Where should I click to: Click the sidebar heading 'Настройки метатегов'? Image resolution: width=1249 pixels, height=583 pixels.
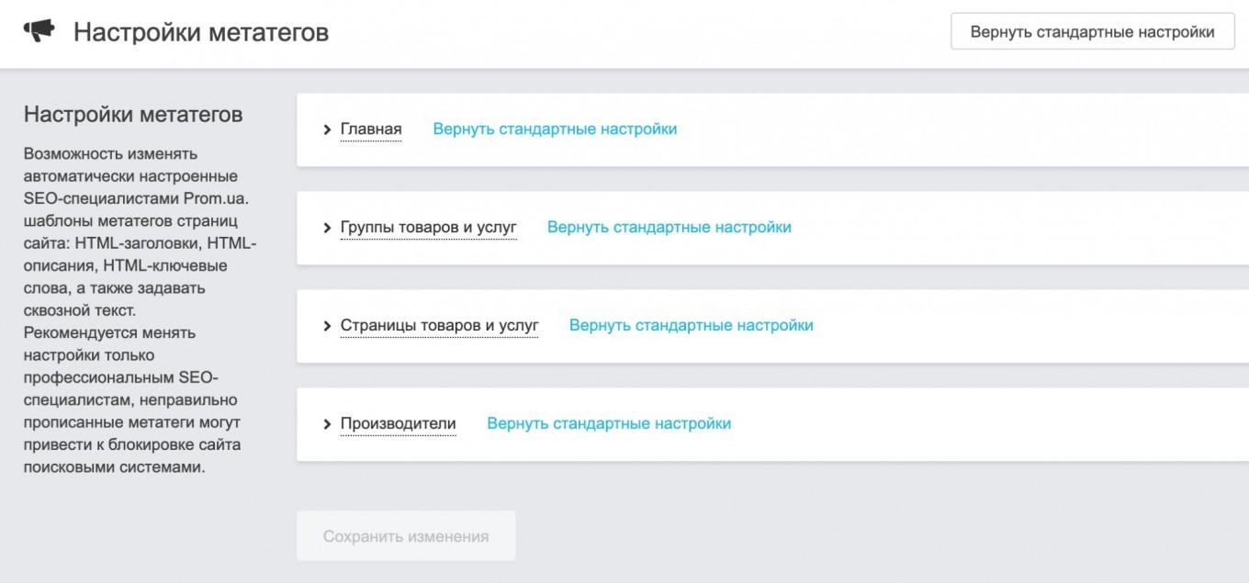tap(133, 115)
